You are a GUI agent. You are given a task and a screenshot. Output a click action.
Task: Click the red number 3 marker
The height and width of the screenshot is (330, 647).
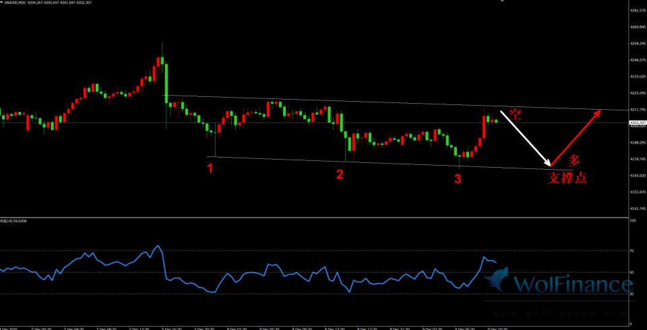pos(458,179)
